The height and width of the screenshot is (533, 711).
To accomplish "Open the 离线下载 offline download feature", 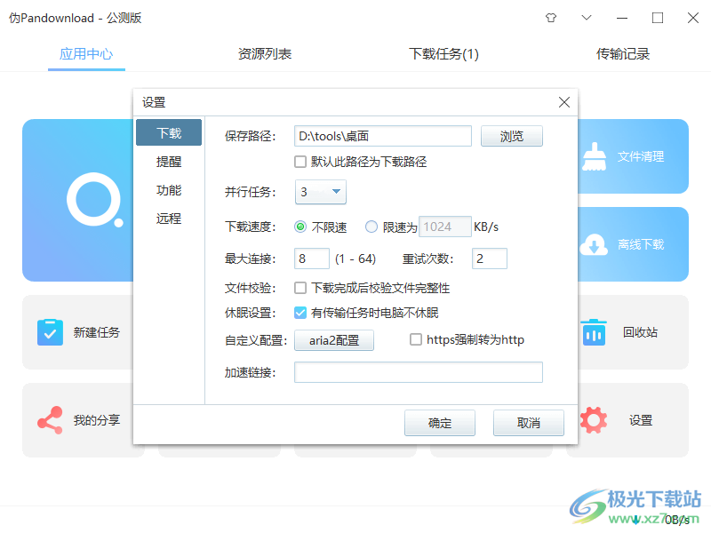I will pyautogui.click(x=642, y=244).
